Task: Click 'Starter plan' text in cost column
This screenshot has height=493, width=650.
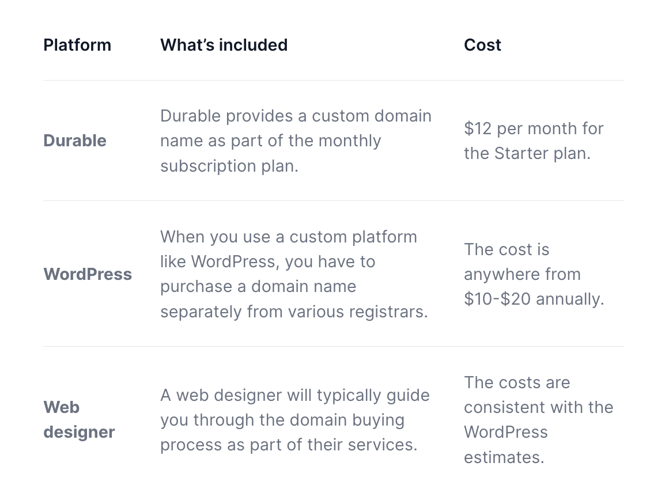Action: click(541, 154)
